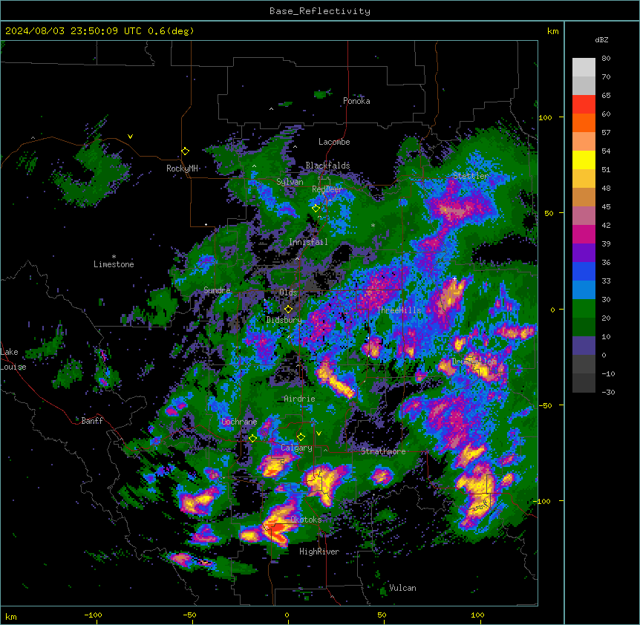Click the km unit label at bottom left

tap(10, 616)
